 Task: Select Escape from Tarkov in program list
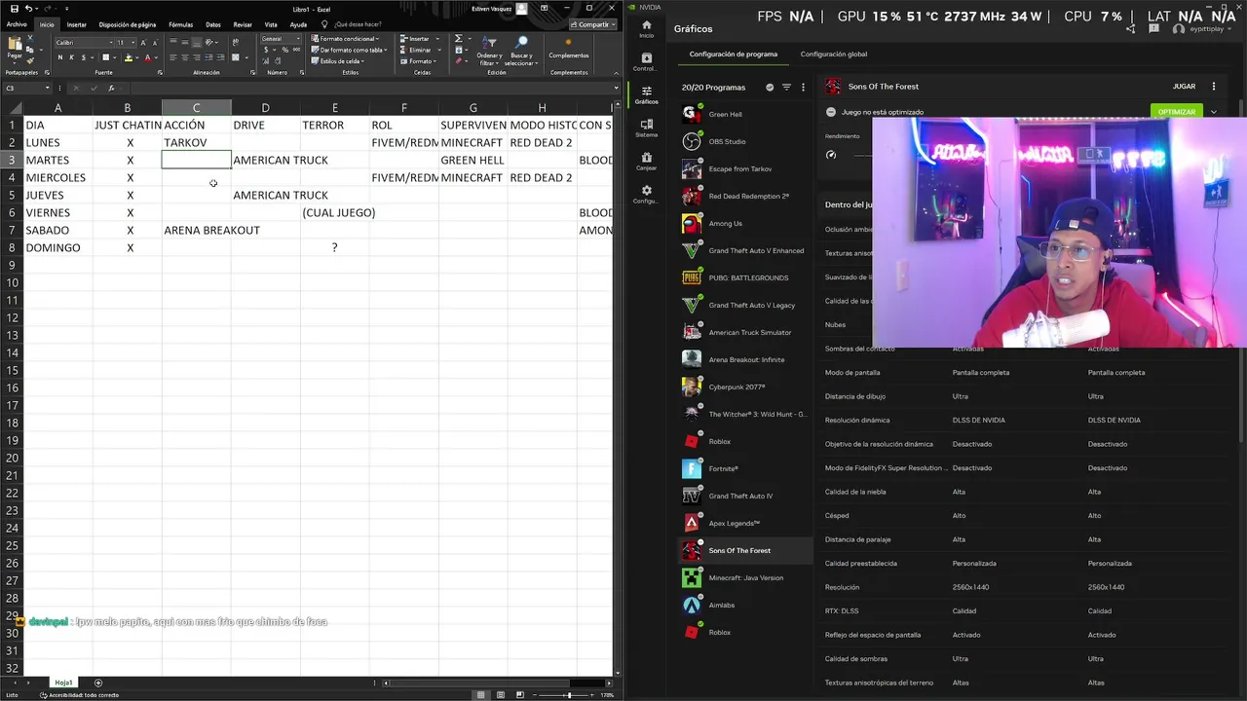pyautogui.click(x=745, y=169)
